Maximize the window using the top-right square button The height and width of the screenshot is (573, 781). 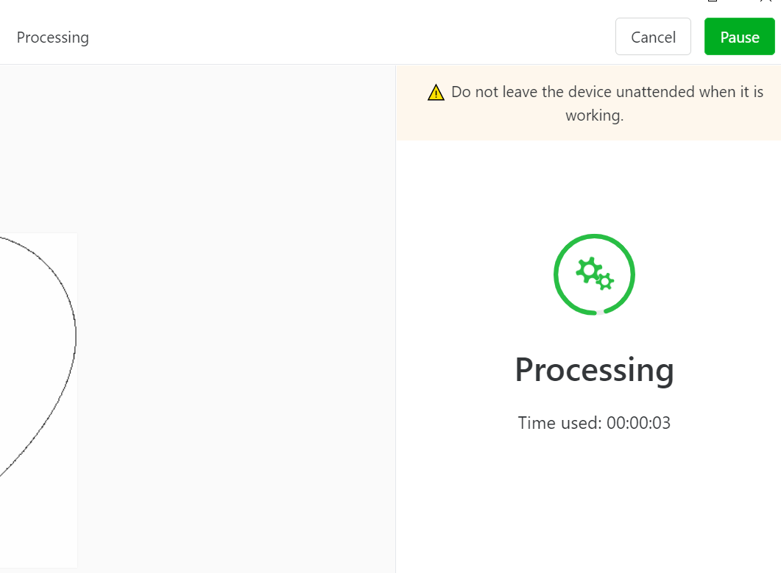tap(713, 1)
